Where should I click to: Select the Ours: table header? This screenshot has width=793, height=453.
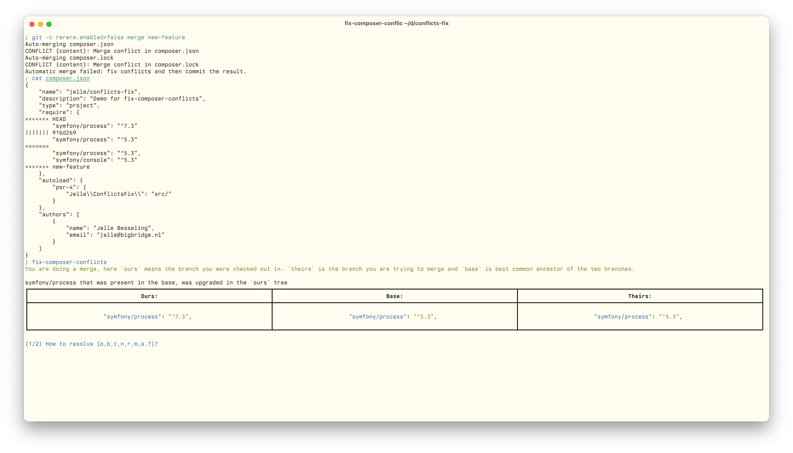[x=149, y=296]
